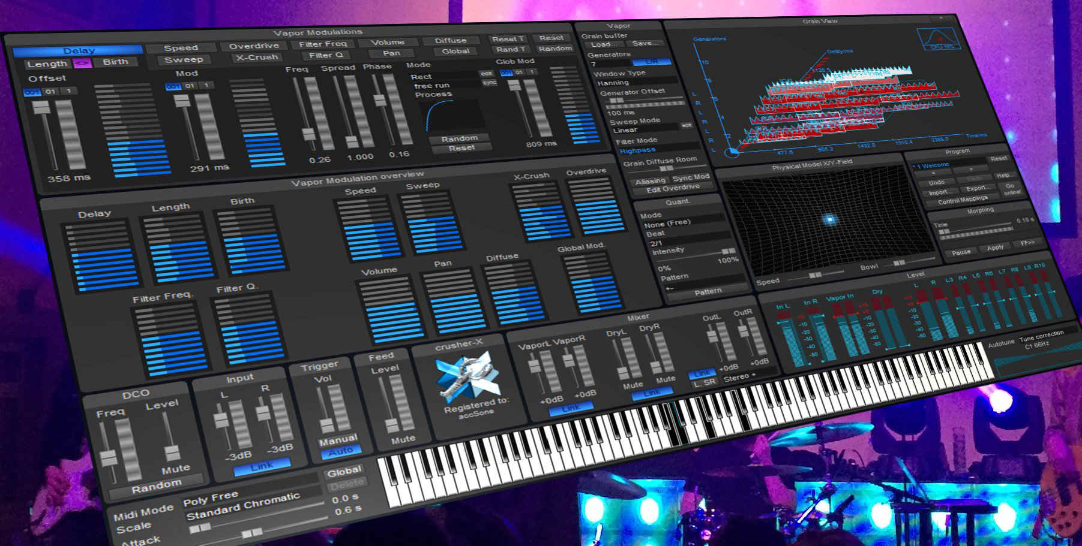Screen dimensions: 1082x546
Task: Click Save... for the Grain buffer
Action: 645,43
